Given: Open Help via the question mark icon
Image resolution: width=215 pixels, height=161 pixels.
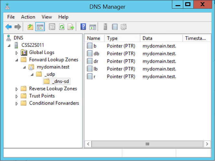Looking at the screenshot, I should [x=83, y=27].
